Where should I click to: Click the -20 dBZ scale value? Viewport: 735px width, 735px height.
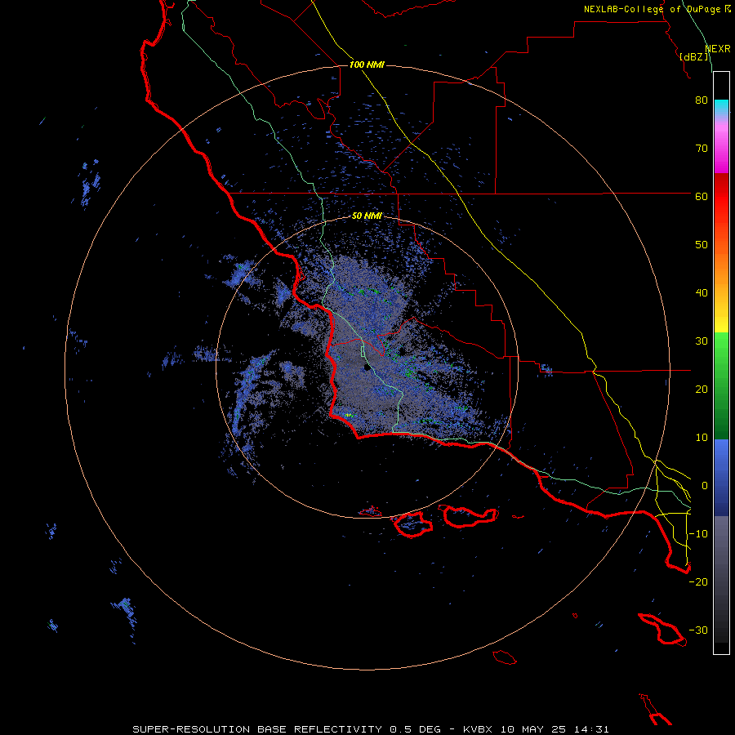tap(698, 582)
